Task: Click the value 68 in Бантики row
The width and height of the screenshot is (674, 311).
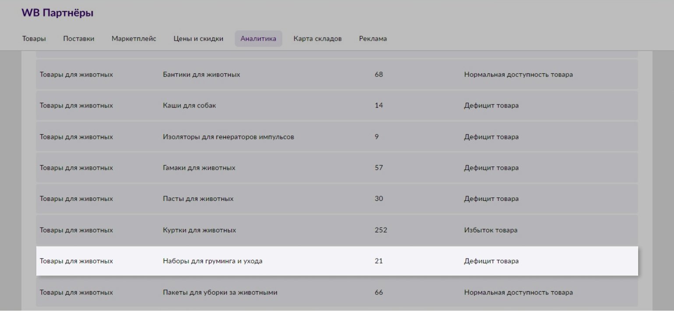Action: tap(379, 75)
